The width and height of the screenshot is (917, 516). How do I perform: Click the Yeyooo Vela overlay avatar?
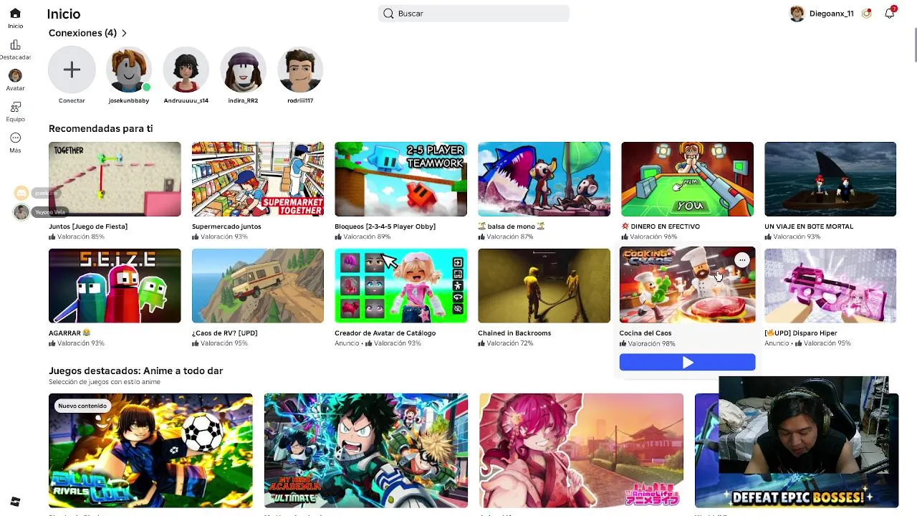tap(21, 212)
